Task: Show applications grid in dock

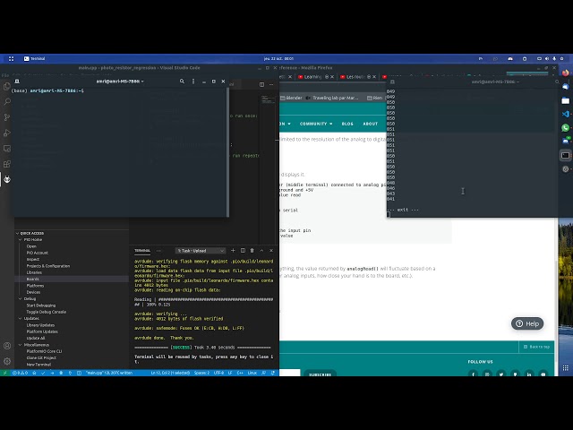Action: click(565, 368)
